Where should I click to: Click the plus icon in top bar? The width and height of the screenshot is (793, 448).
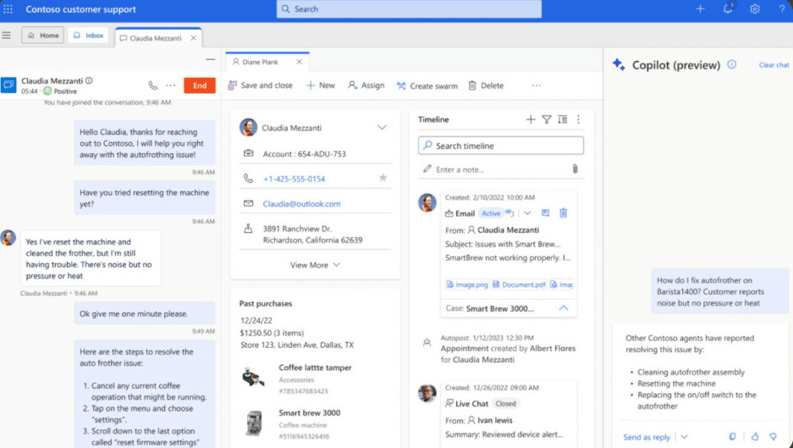(x=700, y=9)
